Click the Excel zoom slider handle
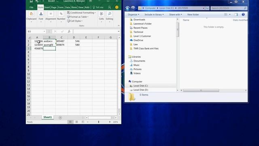The image size is (259, 146). point(99,122)
